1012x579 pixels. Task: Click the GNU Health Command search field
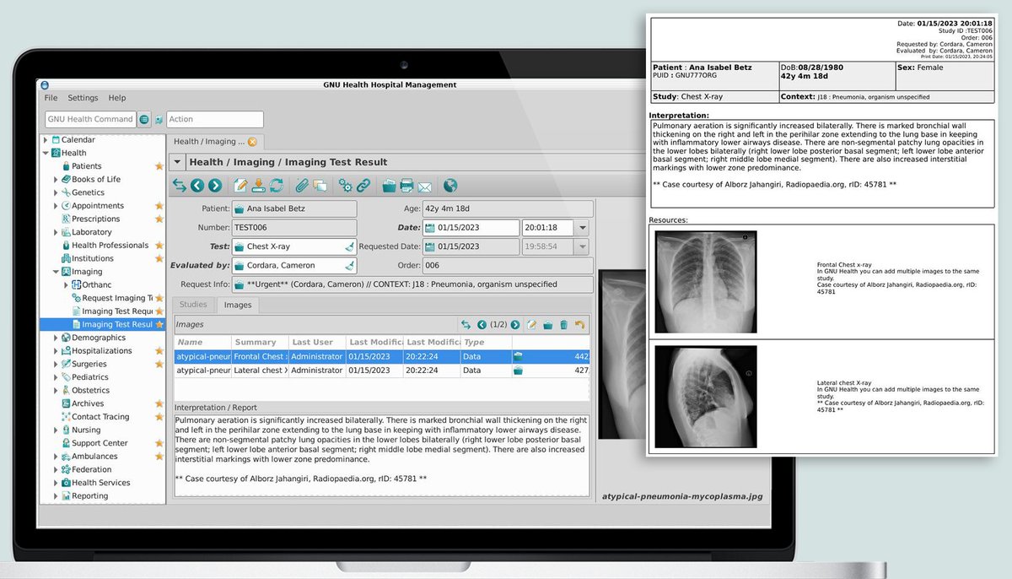point(90,119)
